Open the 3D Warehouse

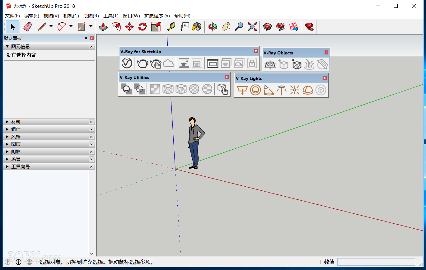[x=268, y=27]
